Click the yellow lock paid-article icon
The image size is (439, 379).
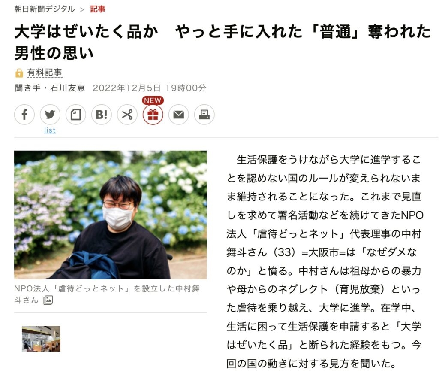click(19, 73)
